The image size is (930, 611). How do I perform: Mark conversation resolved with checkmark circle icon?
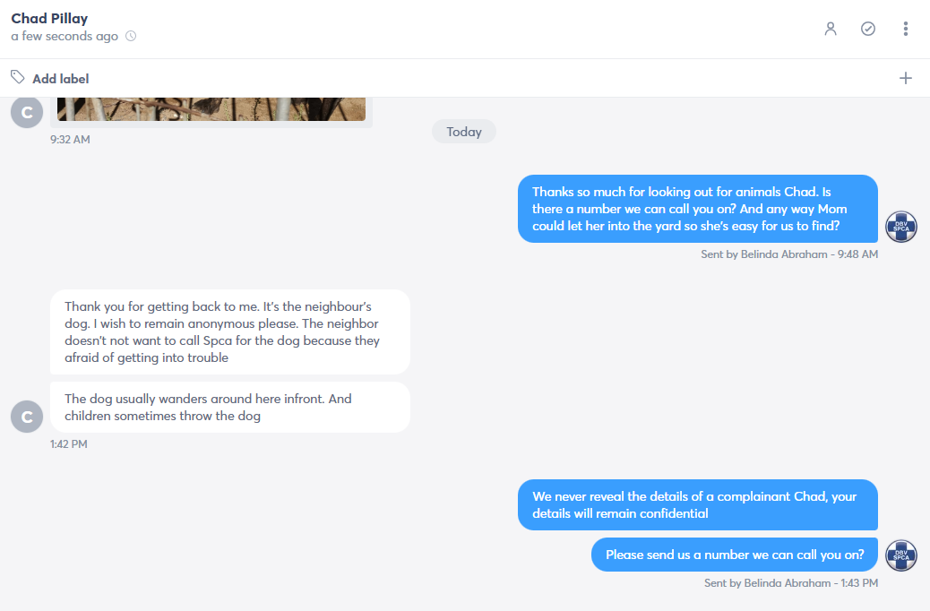click(x=867, y=29)
